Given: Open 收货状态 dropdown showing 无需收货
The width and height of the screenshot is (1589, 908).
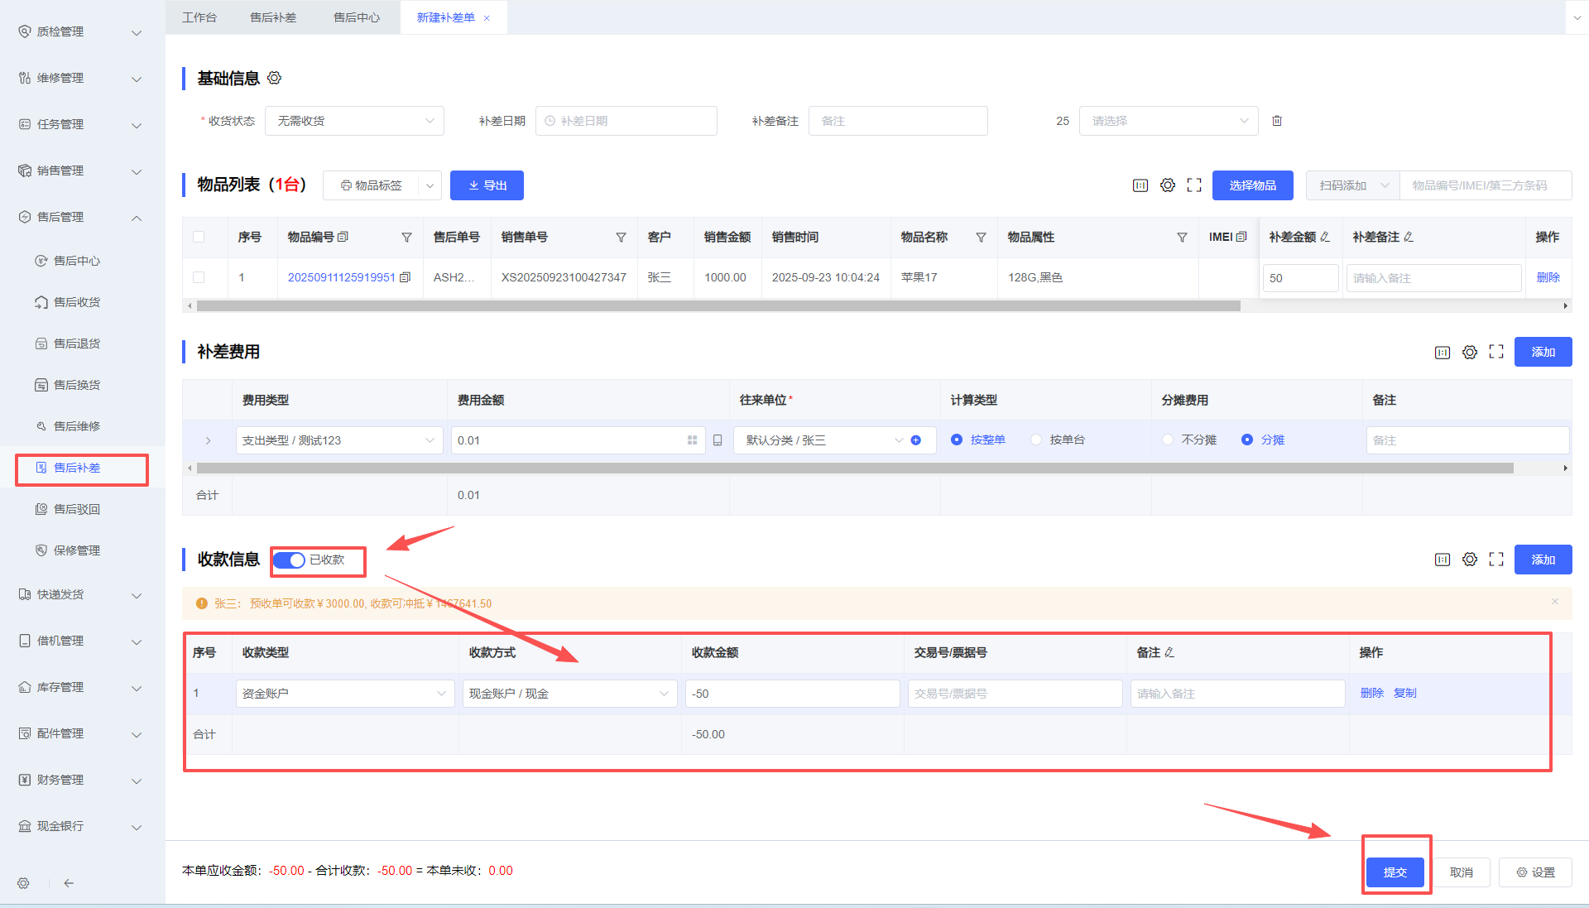Looking at the screenshot, I should (354, 121).
